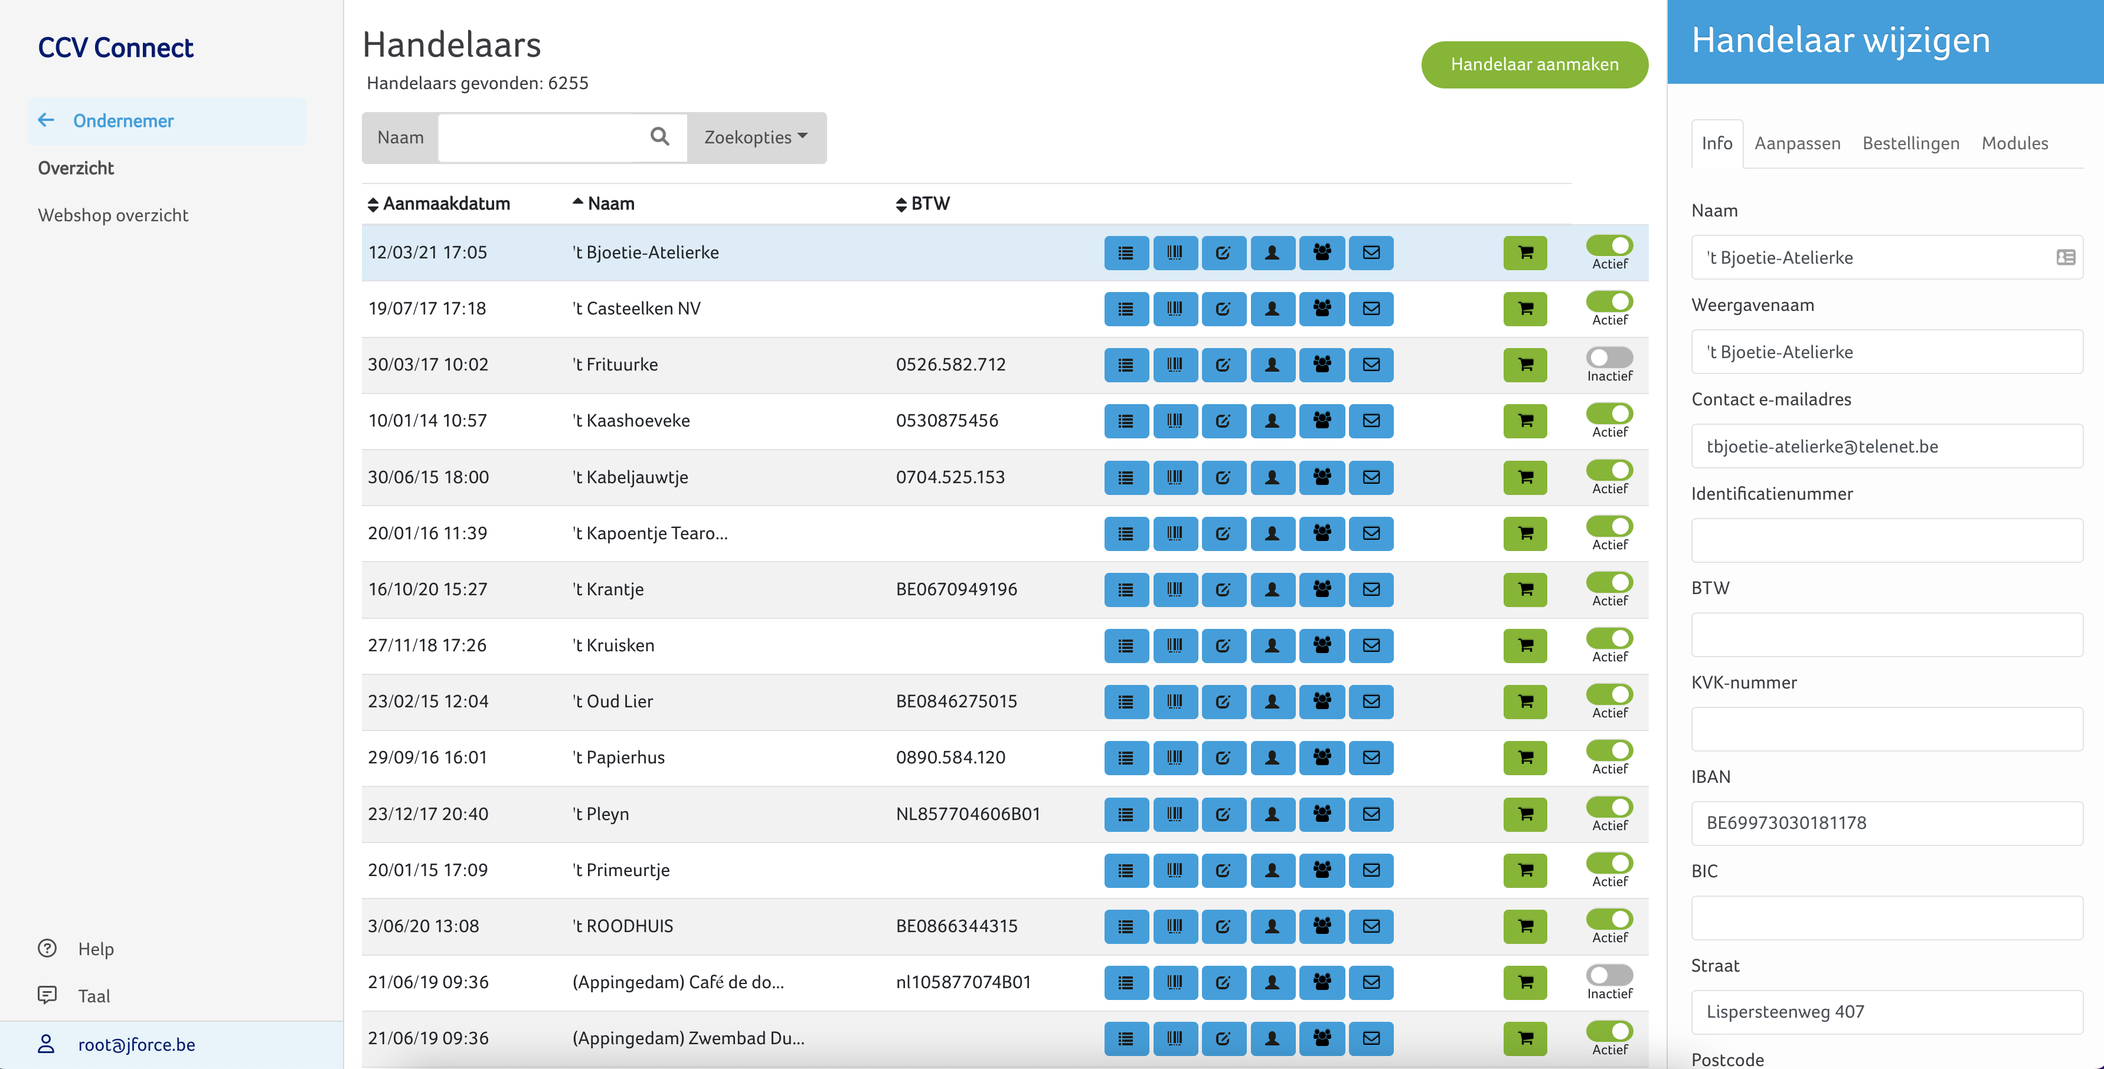This screenshot has width=2104, height=1069.
Task: Open the group users icon for 't Krantje
Action: (1322, 589)
